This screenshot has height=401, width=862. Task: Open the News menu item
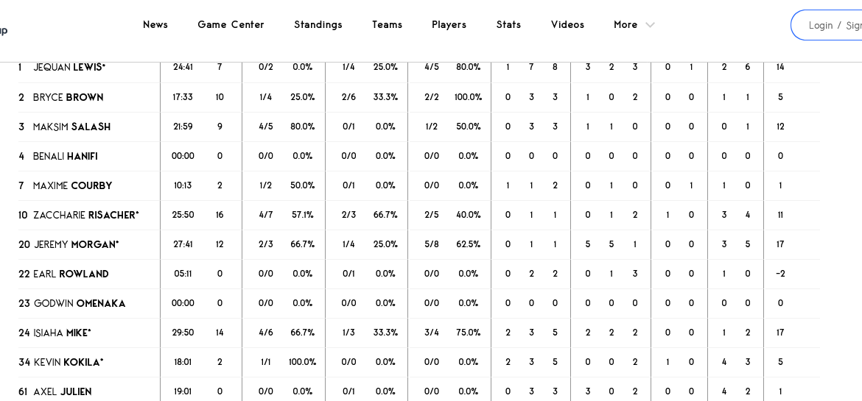[155, 24]
